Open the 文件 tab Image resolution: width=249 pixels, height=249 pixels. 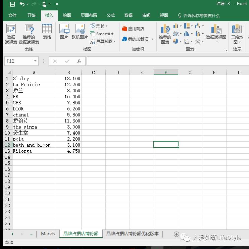pos(12,15)
